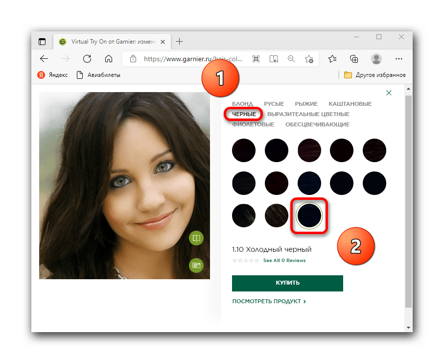Open the browser profile avatar
The image size is (444, 362).
pyautogui.click(x=376, y=59)
